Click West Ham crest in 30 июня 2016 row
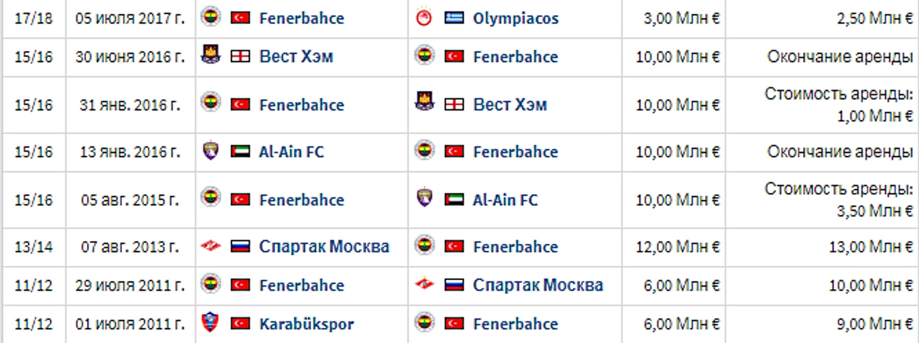Image resolution: width=919 pixels, height=343 pixels. (x=211, y=56)
